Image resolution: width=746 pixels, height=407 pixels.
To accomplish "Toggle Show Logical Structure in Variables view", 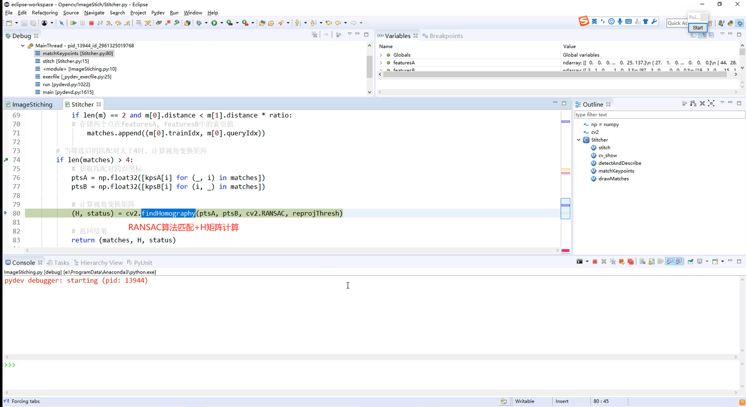I will (x=702, y=35).
